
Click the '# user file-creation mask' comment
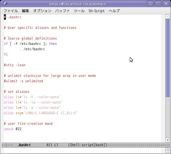pos(28,124)
